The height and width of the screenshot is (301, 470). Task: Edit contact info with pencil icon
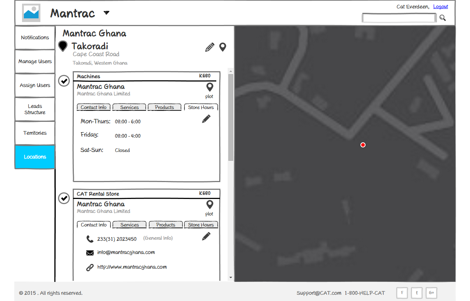pyautogui.click(x=206, y=236)
